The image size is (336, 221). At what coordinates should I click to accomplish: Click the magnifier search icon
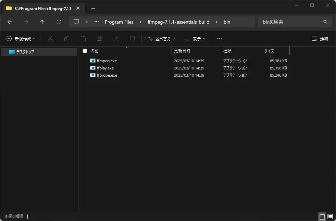[325, 22]
